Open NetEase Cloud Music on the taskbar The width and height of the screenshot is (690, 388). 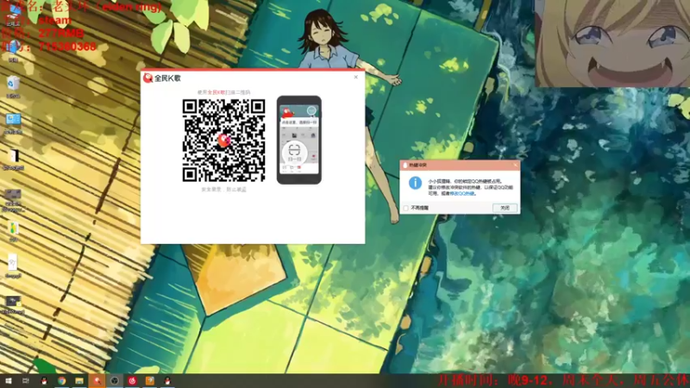point(132,381)
